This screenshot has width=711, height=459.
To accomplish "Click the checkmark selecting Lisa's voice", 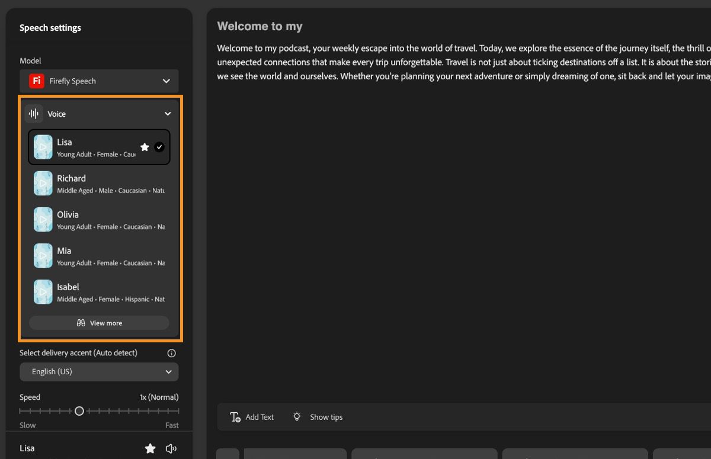I will pos(159,146).
